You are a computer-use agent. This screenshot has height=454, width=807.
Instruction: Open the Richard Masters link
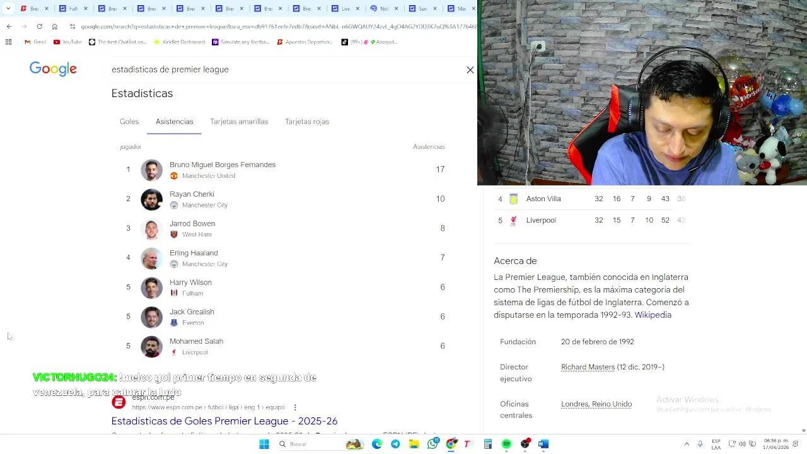(x=588, y=367)
